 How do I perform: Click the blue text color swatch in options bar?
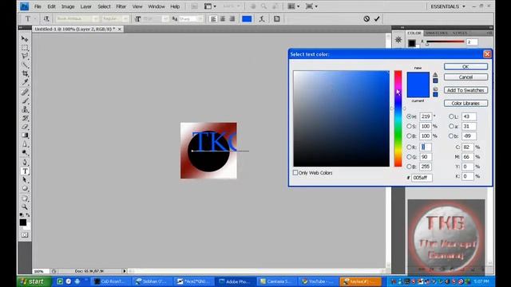[247, 19]
